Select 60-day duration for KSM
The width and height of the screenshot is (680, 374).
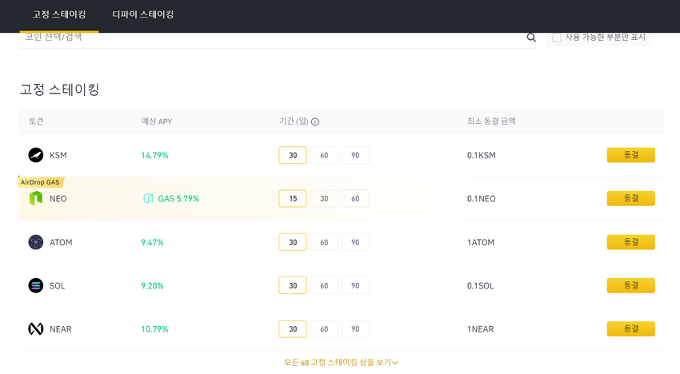click(324, 155)
